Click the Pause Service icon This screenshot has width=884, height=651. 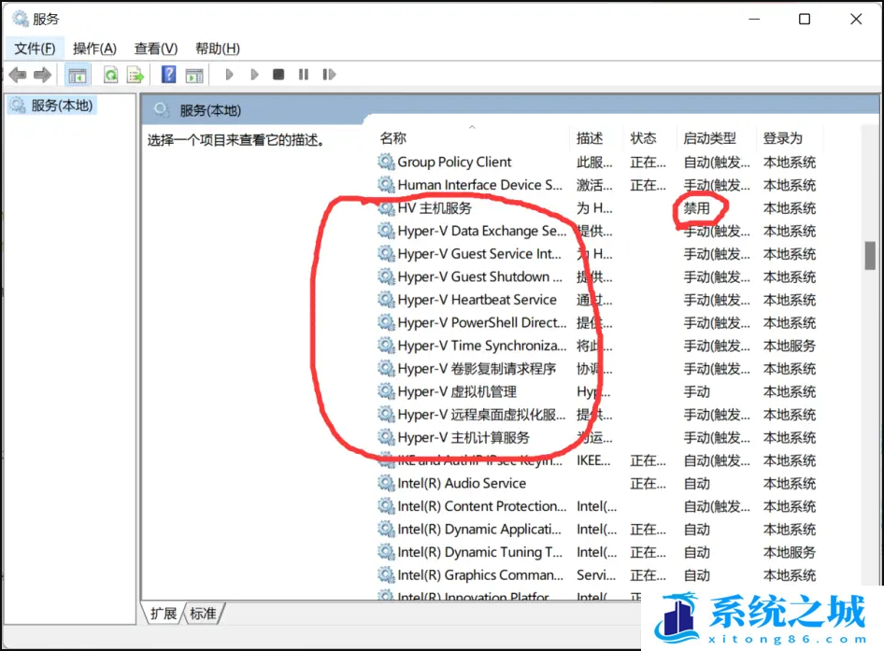(304, 75)
